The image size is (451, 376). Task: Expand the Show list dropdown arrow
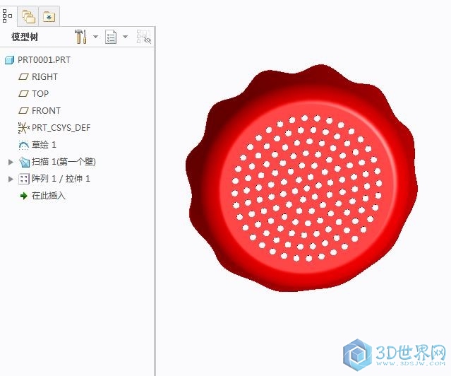coord(125,37)
